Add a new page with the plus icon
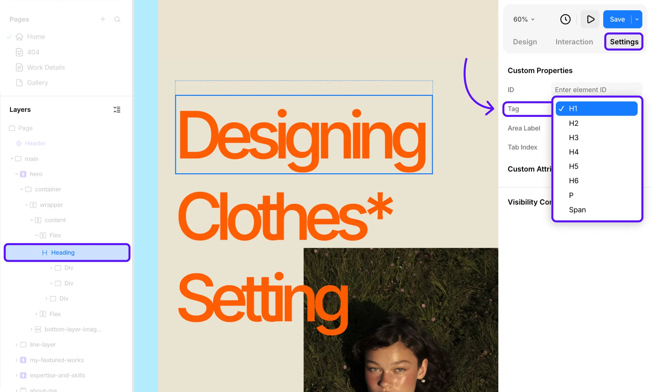Image resolution: width=652 pixels, height=392 pixels. click(103, 19)
